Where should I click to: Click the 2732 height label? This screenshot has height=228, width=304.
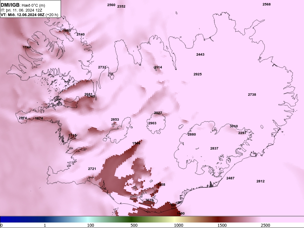coord(102,67)
